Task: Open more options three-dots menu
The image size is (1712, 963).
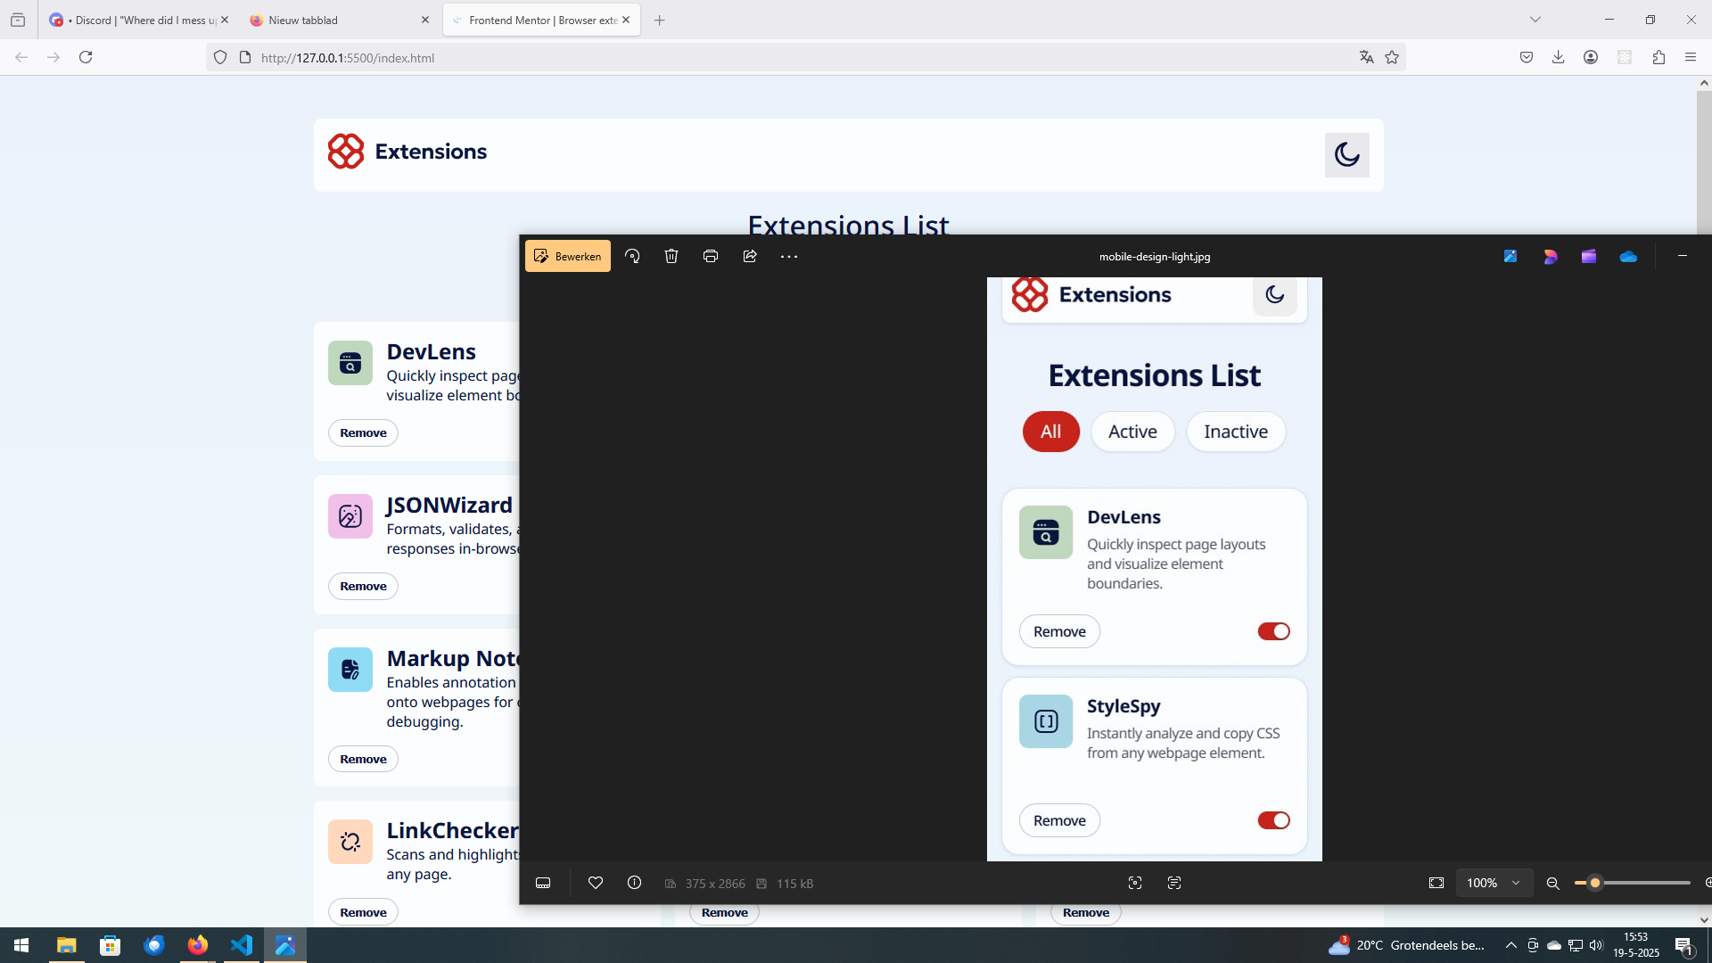Action: (x=789, y=257)
